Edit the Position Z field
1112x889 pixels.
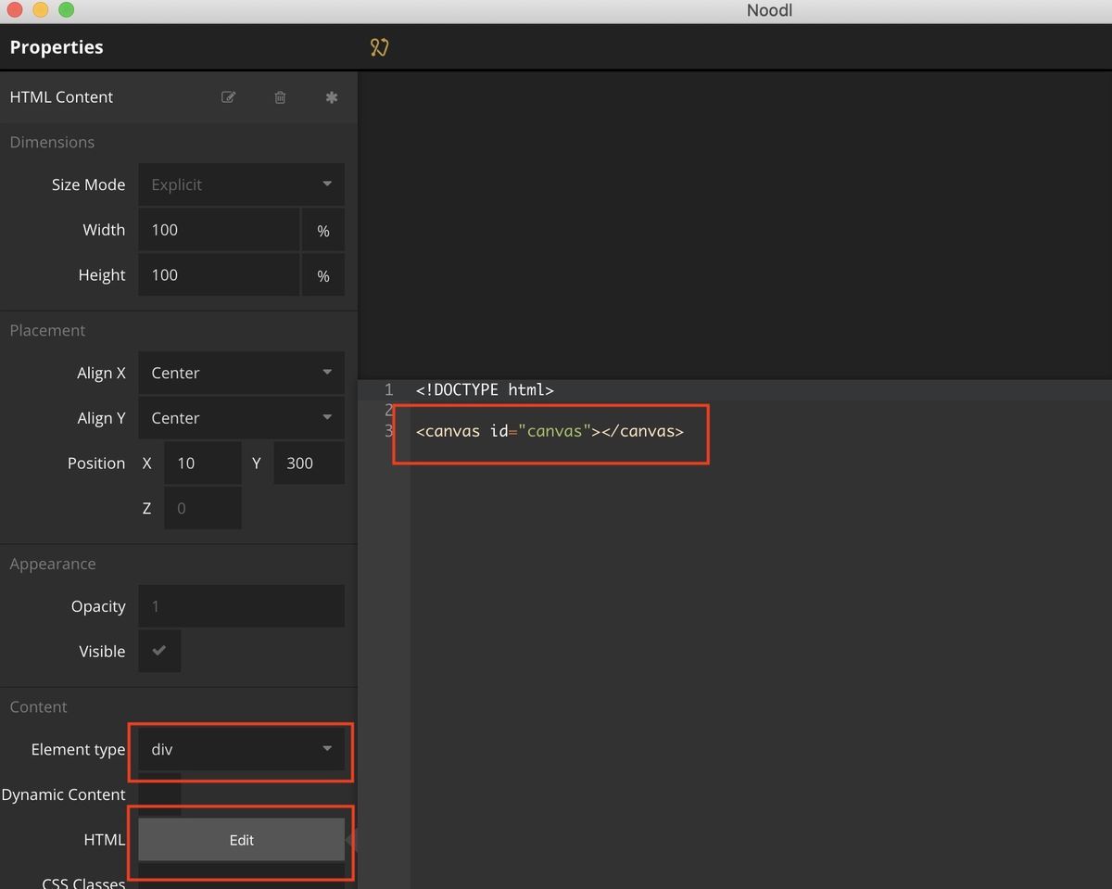coord(203,508)
